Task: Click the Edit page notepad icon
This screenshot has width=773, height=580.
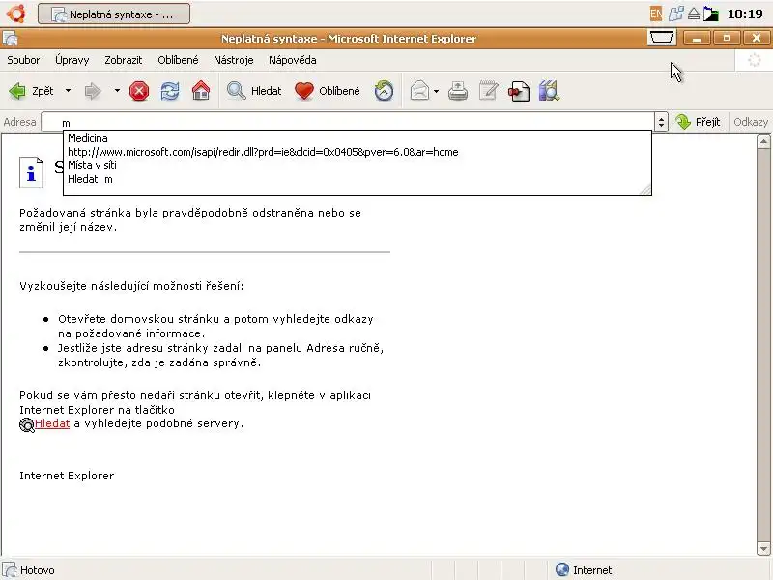Action: [488, 91]
